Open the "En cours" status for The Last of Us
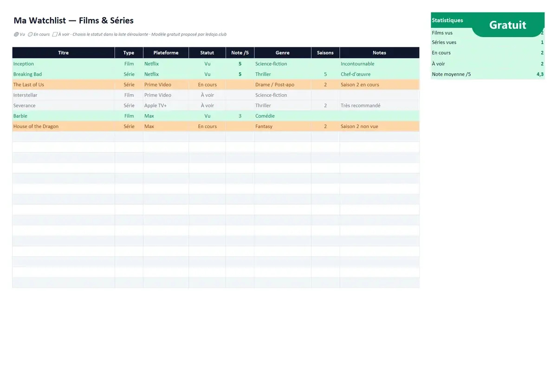The width and height of the screenshot is (557, 371). [207, 84]
